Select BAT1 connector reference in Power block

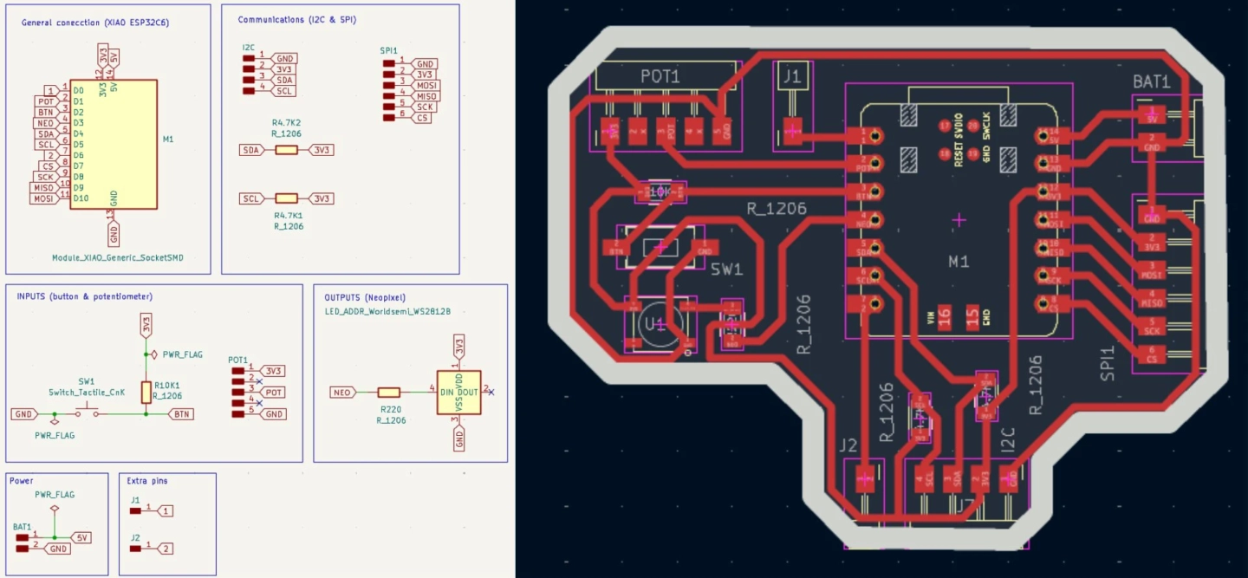click(23, 526)
